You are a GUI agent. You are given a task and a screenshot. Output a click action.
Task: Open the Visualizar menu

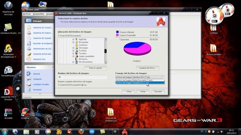point(50,14)
